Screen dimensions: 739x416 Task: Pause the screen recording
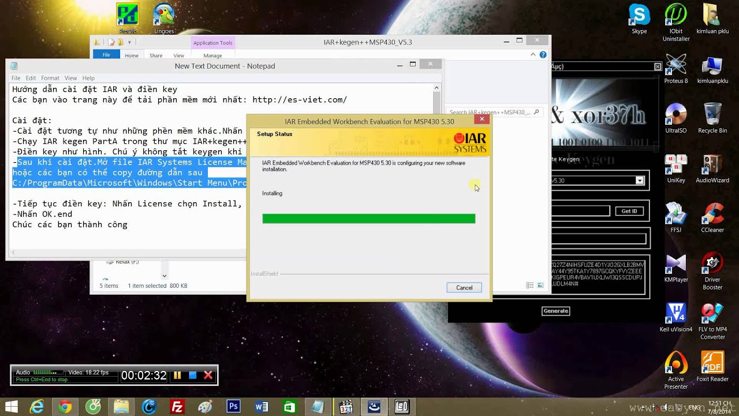point(178,375)
